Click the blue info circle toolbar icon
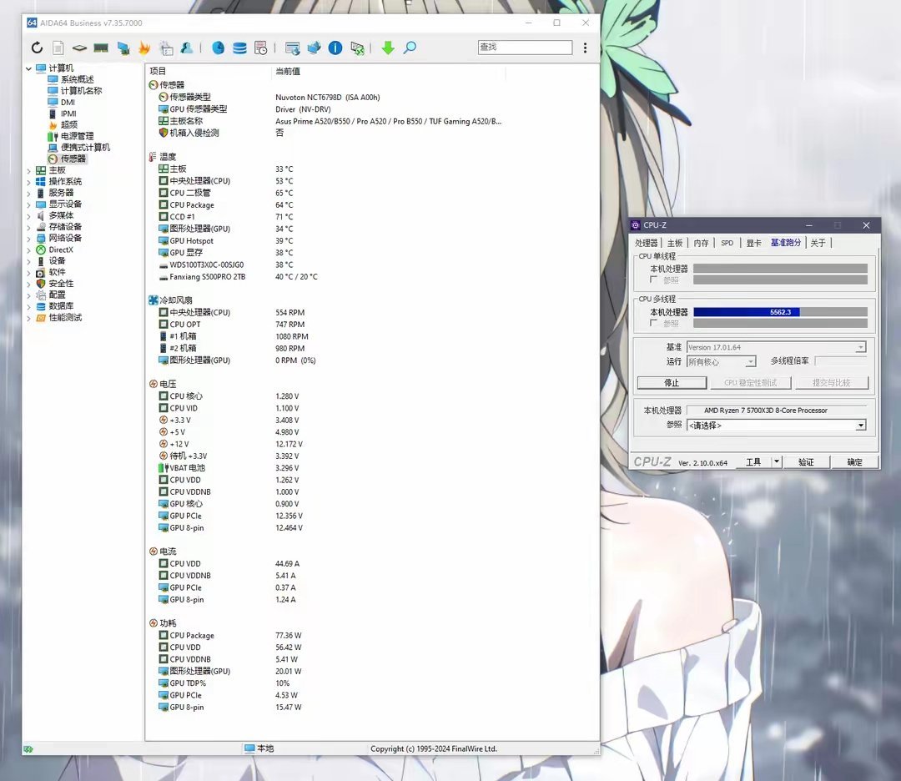The image size is (901, 781). 335,48
